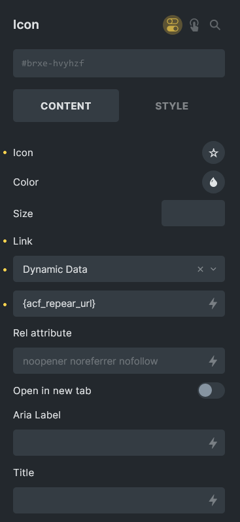The width and height of the screenshot is (240, 522).
Task: Click dynamic data bolt in Aria Label field
Action: point(213,443)
